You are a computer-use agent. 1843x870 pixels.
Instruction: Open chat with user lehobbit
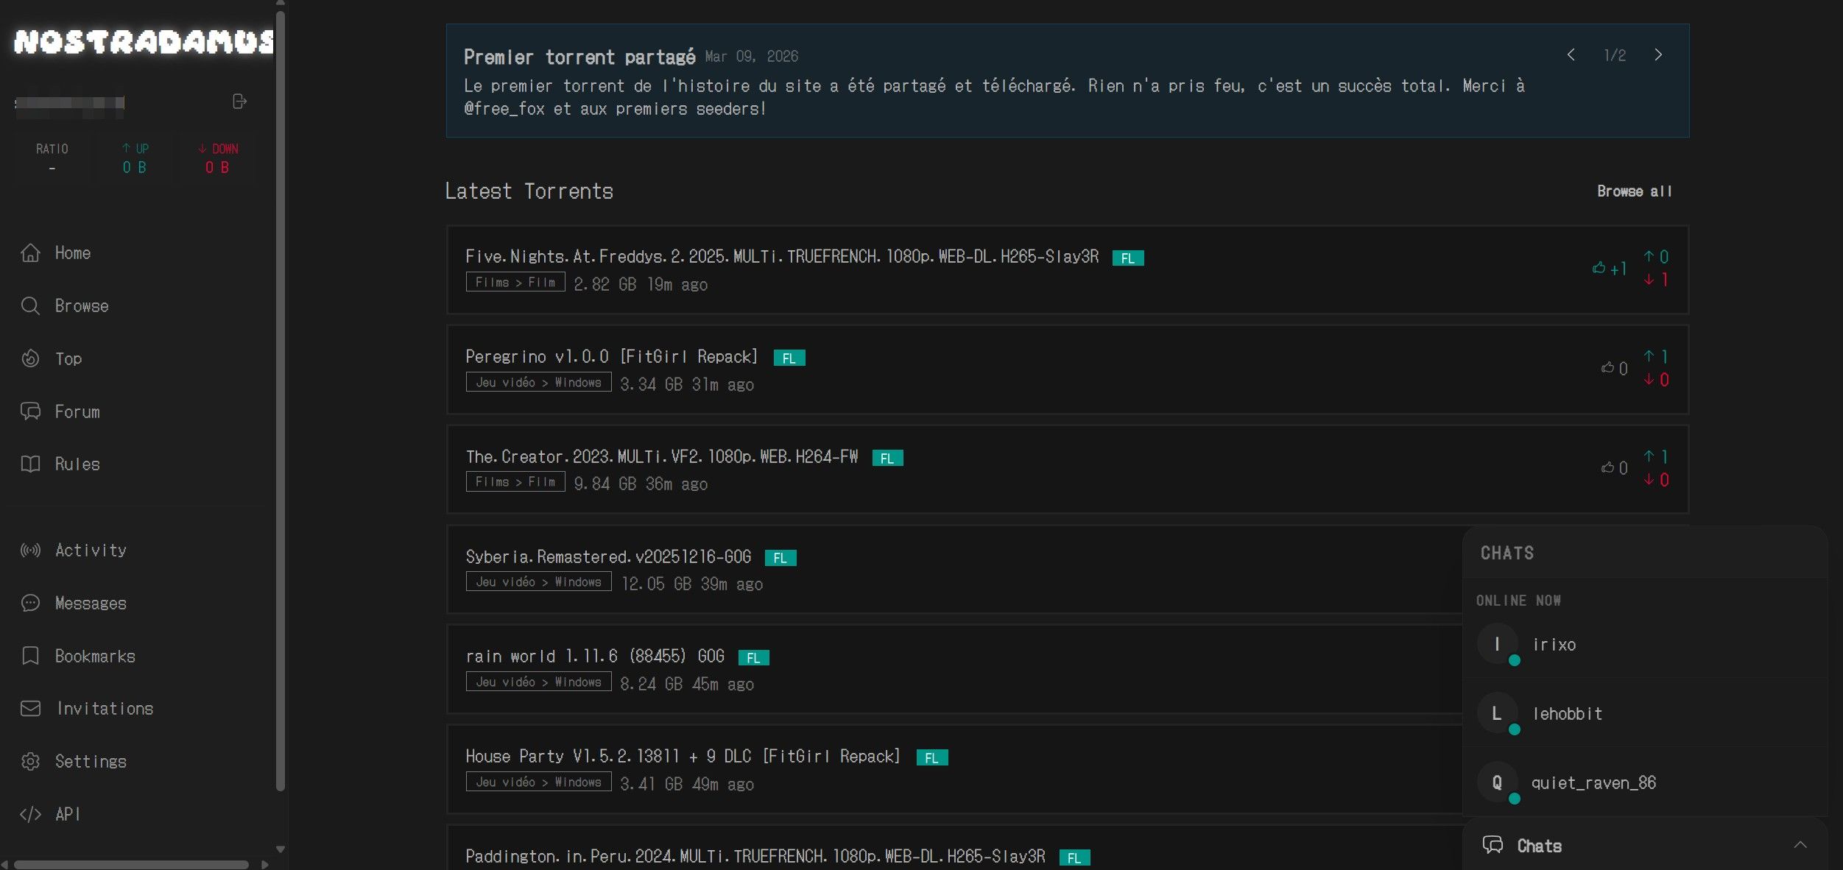pyautogui.click(x=1566, y=713)
